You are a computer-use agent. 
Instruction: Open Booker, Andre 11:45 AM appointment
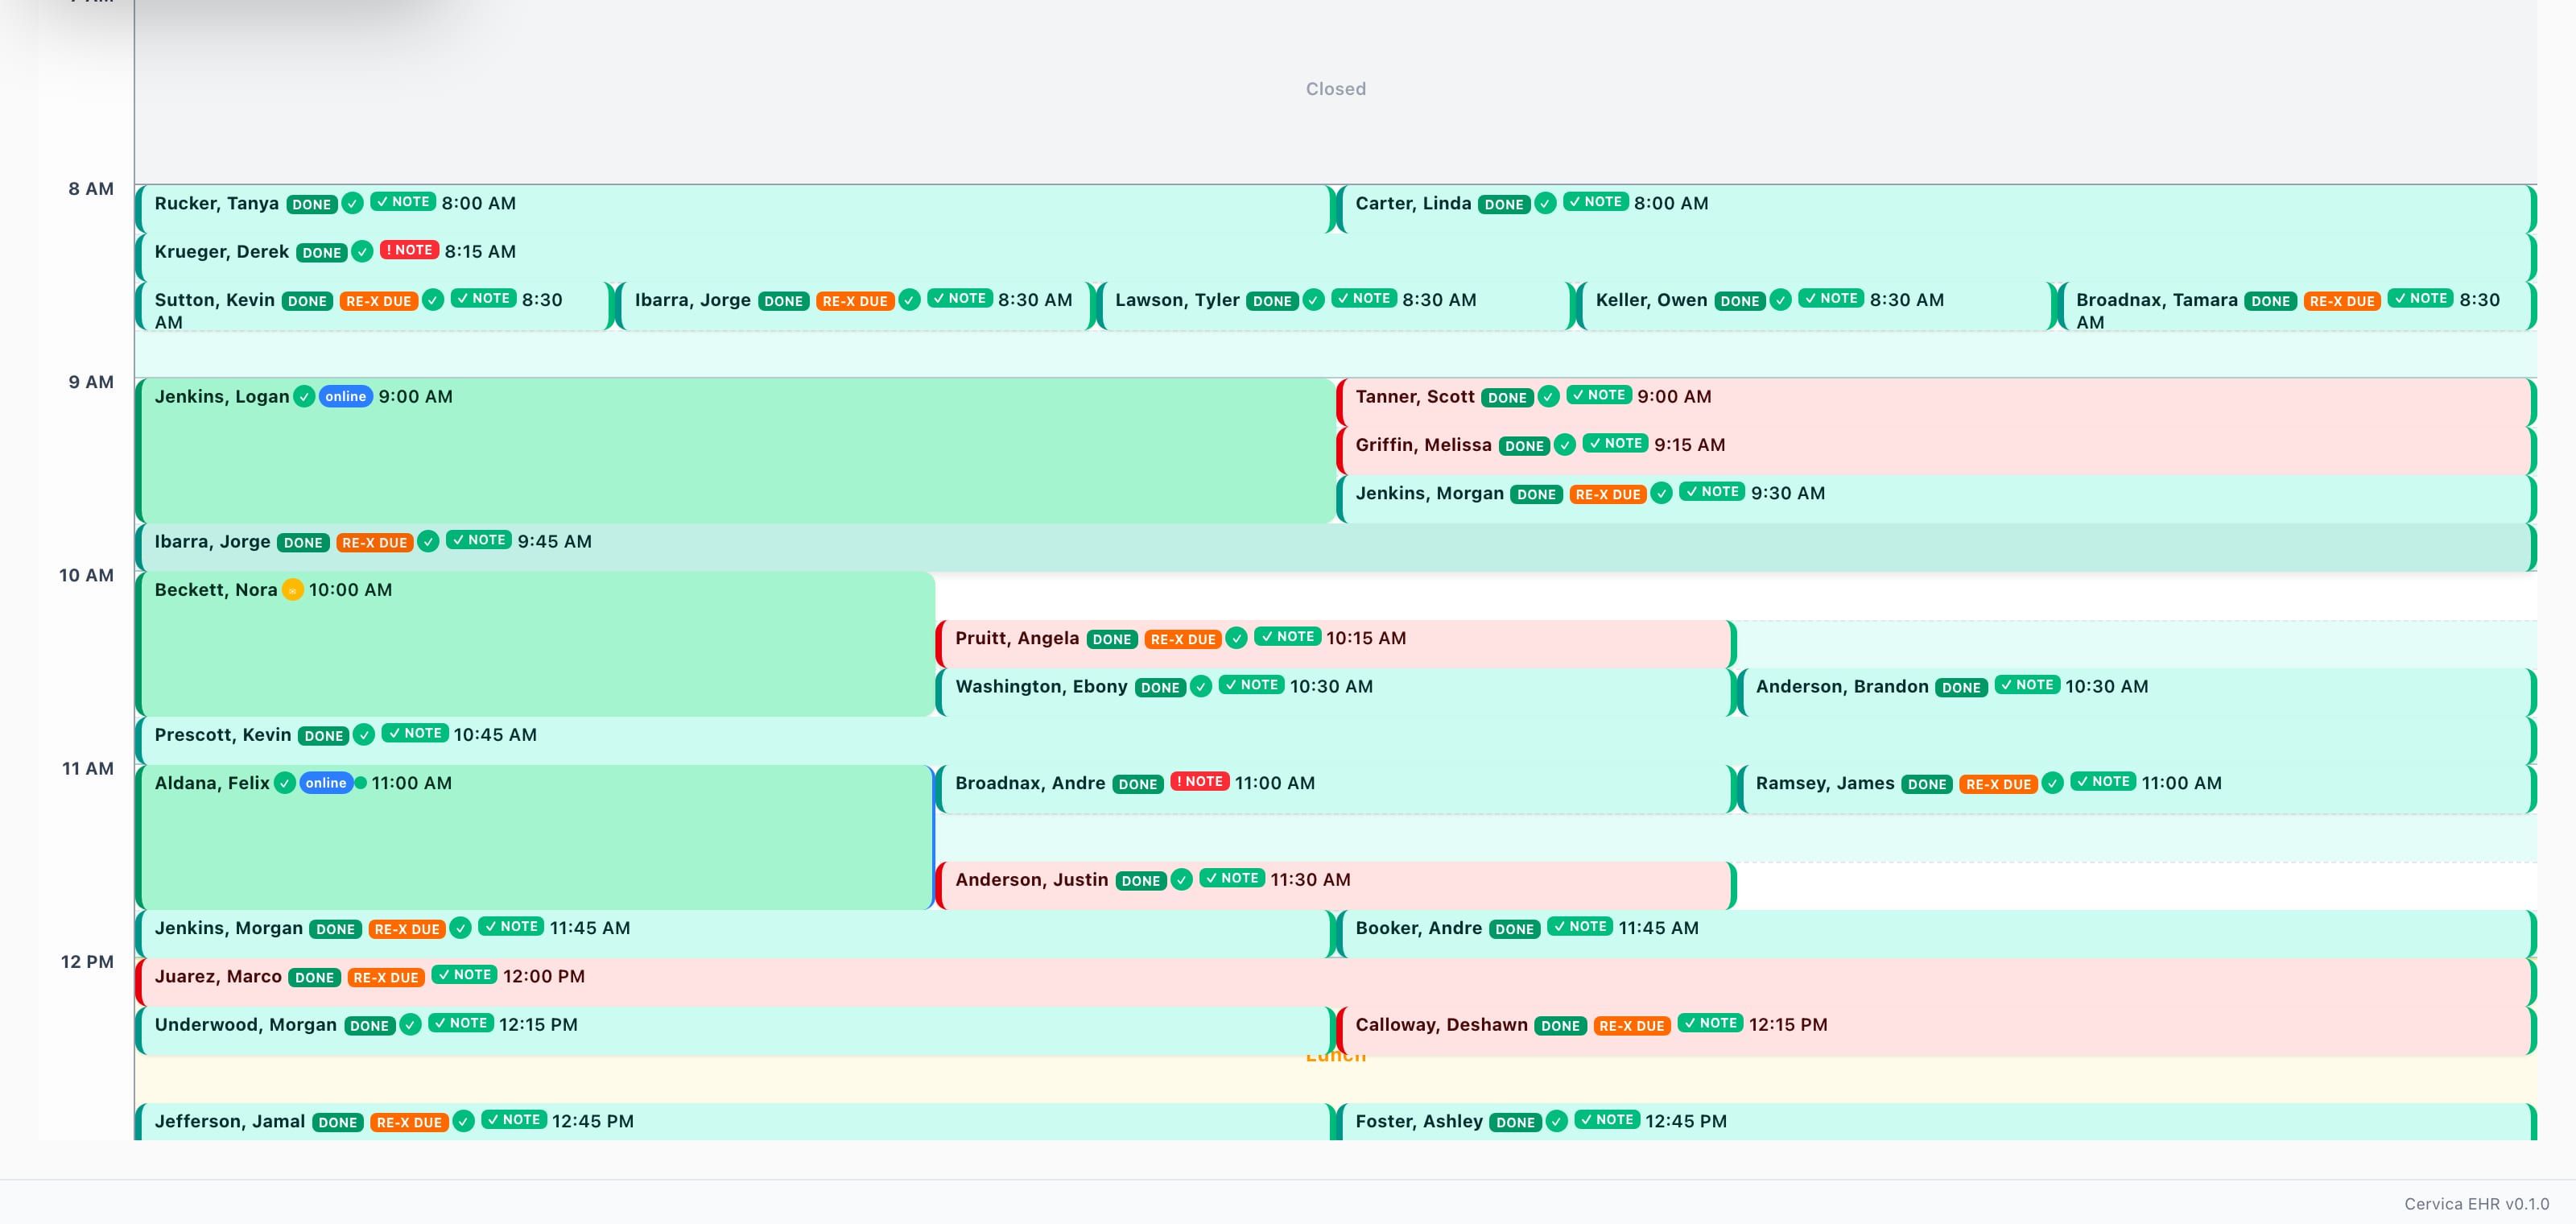pyautogui.click(x=1936, y=934)
